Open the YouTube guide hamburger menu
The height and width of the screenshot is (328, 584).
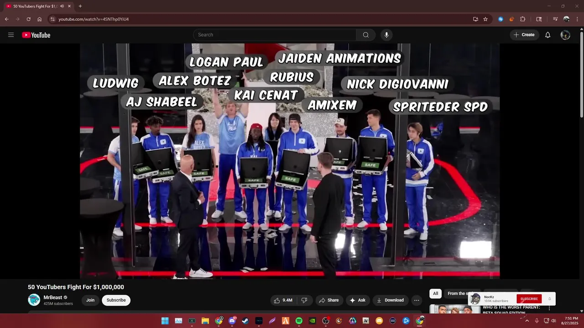11,35
